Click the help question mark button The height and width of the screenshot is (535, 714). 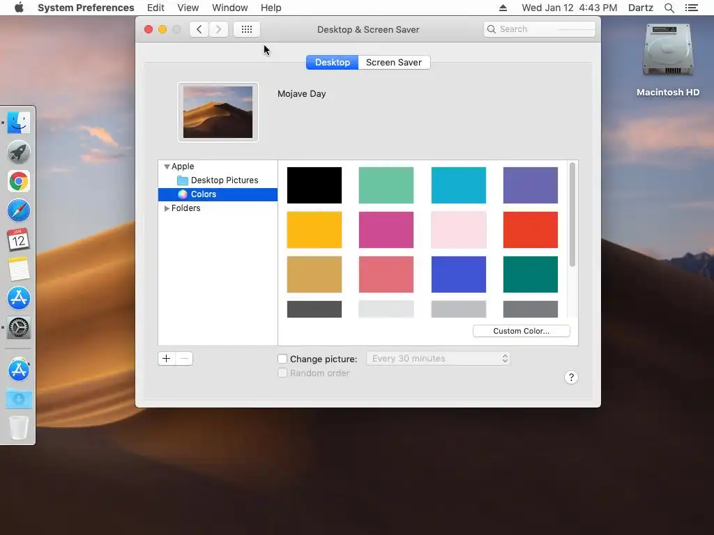(571, 377)
